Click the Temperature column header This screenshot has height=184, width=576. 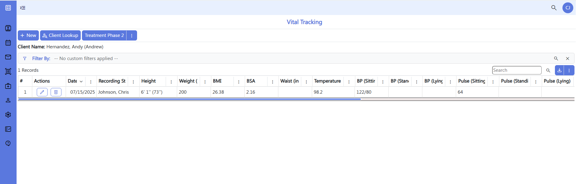[327, 81]
